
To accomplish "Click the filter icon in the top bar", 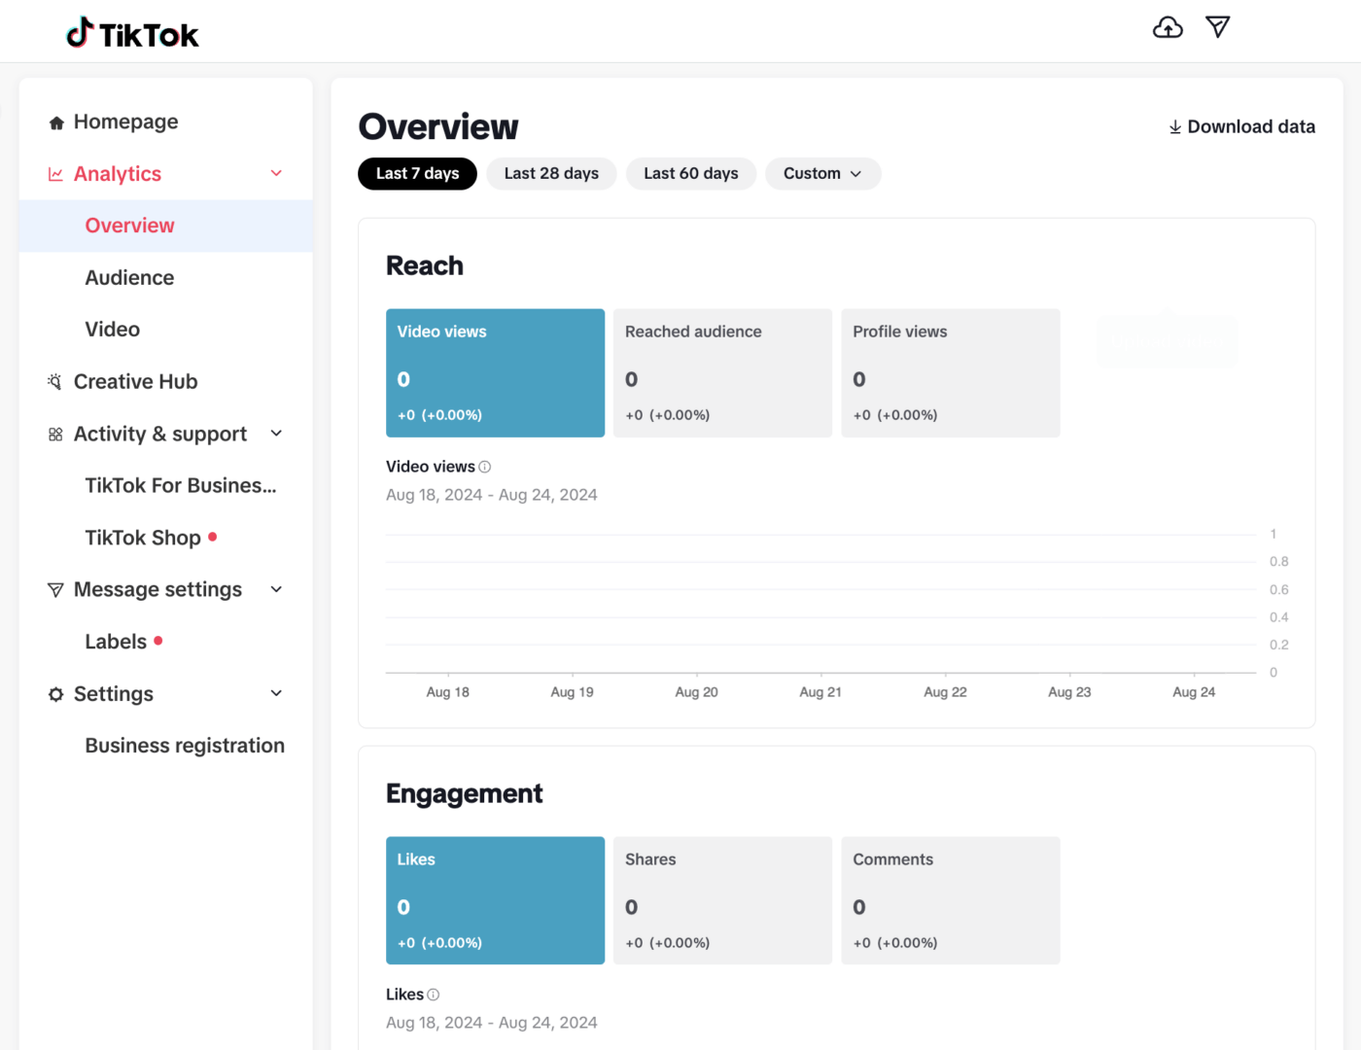I will click(1217, 27).
